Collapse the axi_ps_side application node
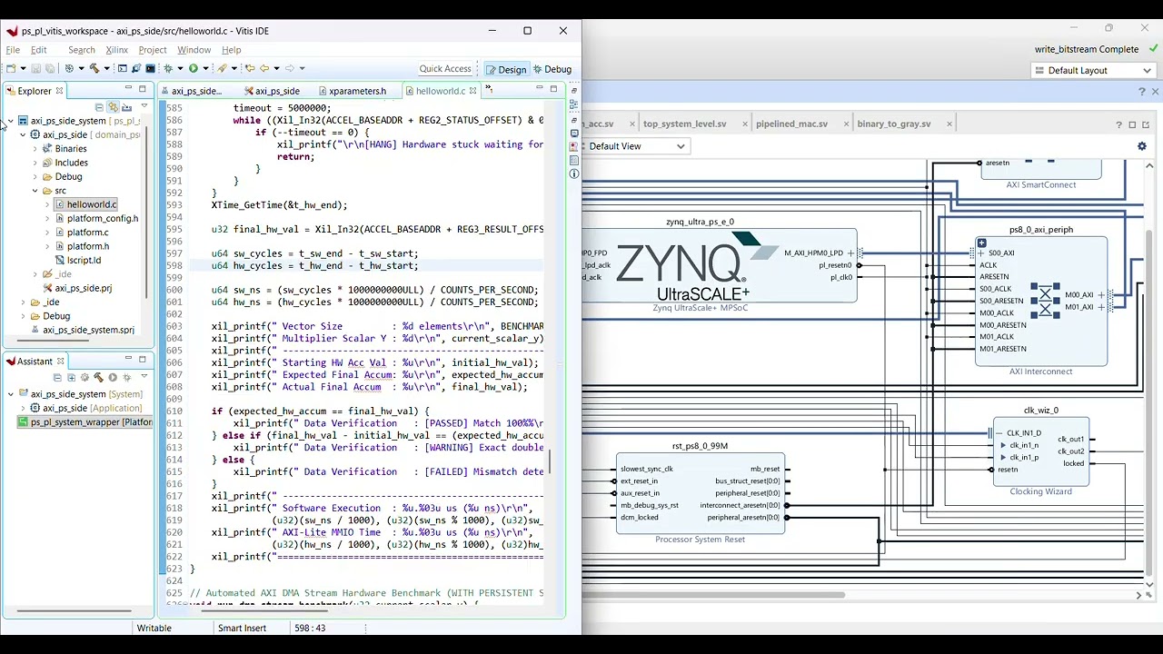This screenshot has width=1163, height=654. (23, 135)
